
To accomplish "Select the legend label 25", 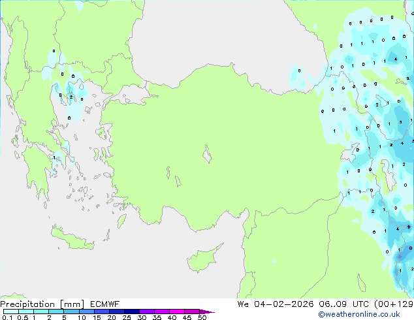I will pos(127,317).
